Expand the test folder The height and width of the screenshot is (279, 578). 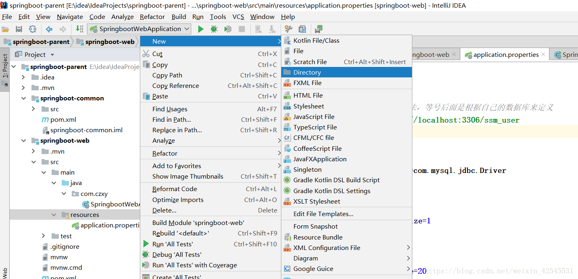(44, 236)
